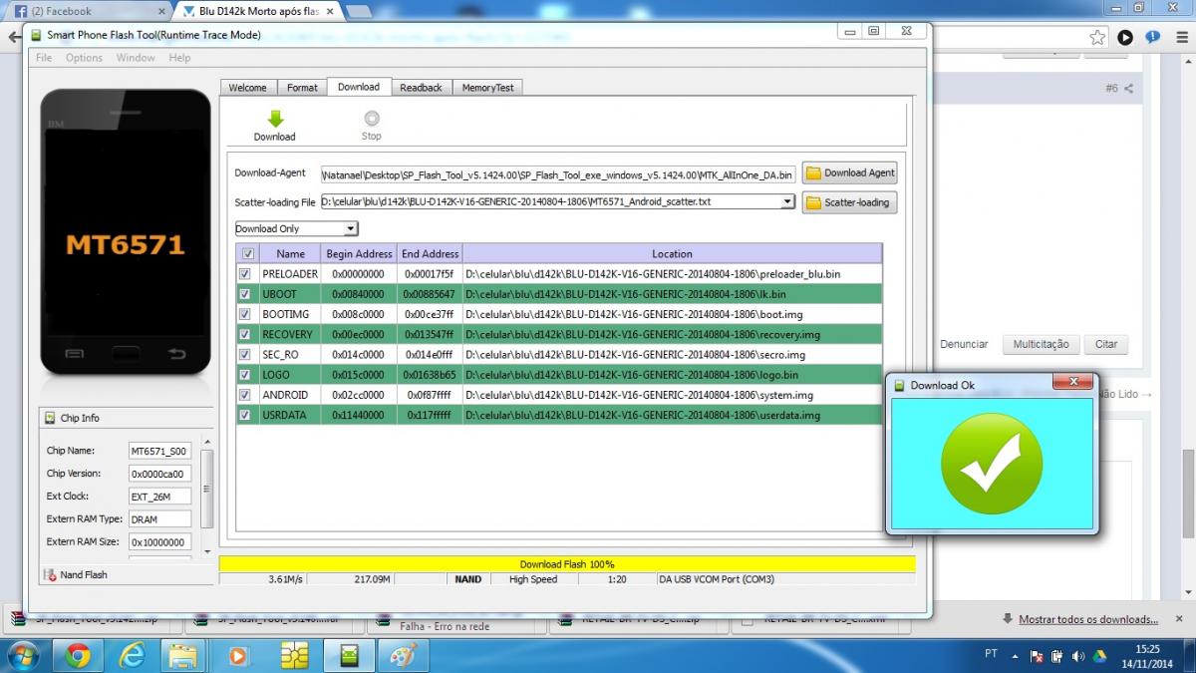The height and width of the screenshot is (673, 1196).
Task: Switch to the Format tab
Action: point(302,88)
